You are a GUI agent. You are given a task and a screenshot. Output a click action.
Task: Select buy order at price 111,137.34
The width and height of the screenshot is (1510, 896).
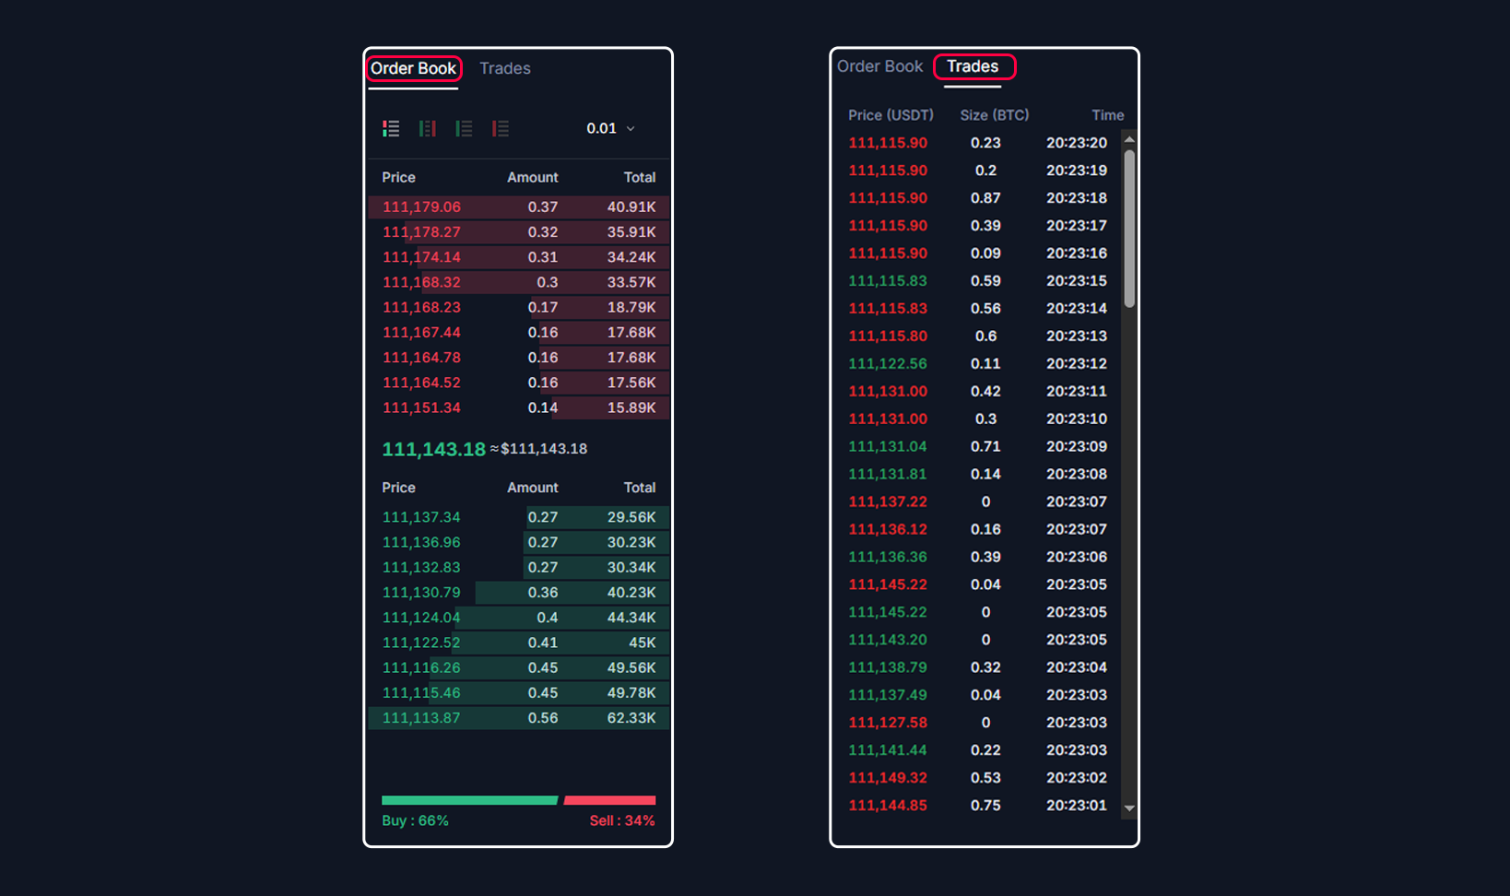(519, 517)
